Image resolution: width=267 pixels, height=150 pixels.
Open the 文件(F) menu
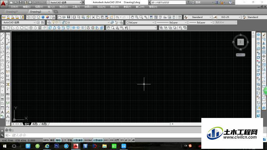(x=14, y=7)
